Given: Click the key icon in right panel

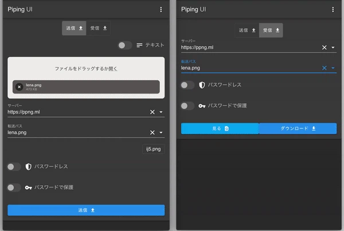Looking at the screenshot, I should [x=202, y=106].
